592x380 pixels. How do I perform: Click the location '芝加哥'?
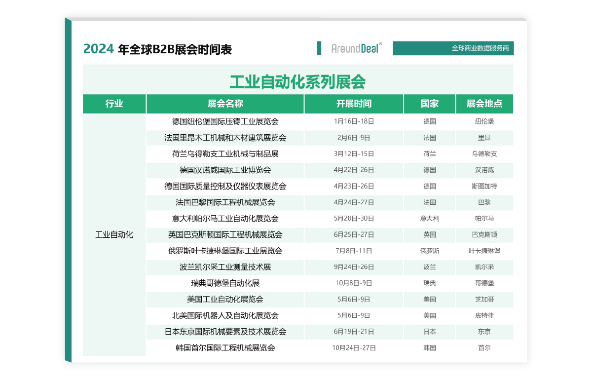tap(484, 299)
